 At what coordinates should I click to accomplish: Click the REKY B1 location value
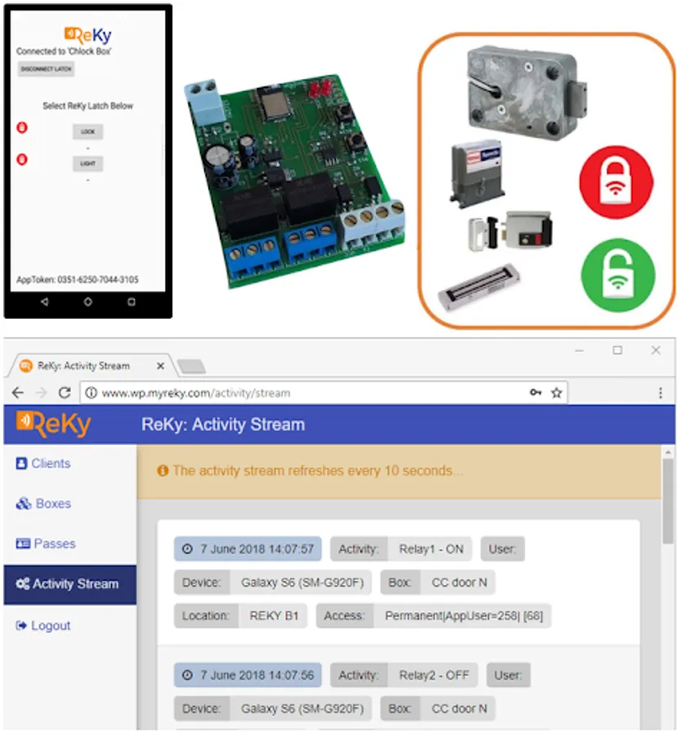point(274,616)
